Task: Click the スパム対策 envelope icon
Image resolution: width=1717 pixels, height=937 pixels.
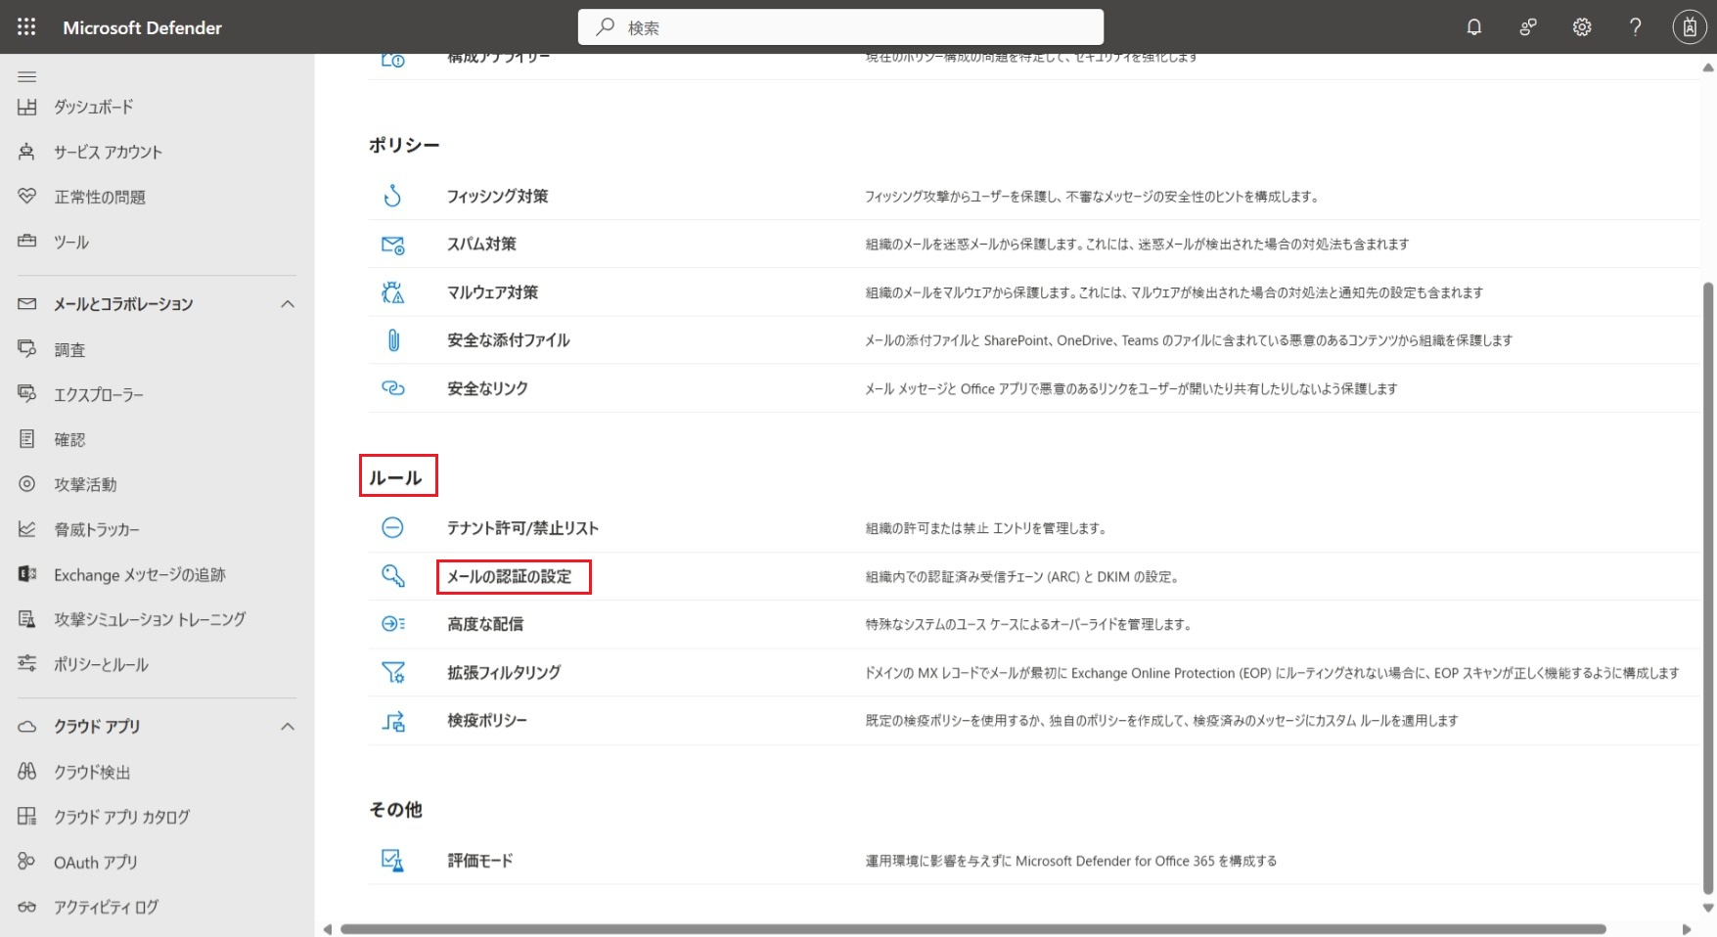Action: point(392,245)
